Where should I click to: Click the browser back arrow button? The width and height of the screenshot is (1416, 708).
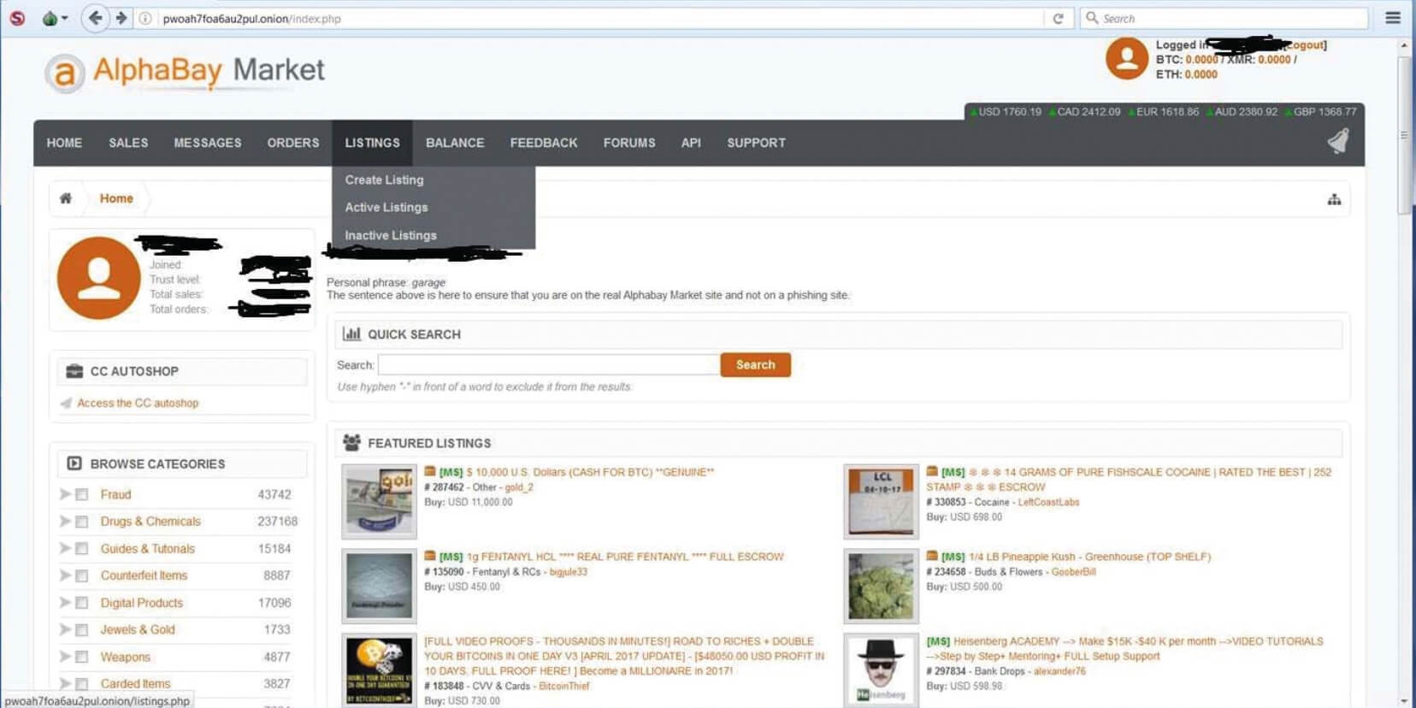pyautogui.click(x=95, y=18)
